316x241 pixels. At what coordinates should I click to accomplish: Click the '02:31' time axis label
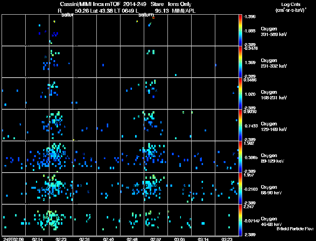[85, 239]
